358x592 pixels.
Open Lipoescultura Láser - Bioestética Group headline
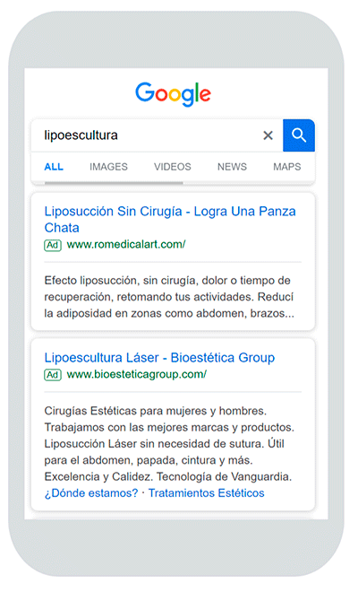[x=159, y=358]
